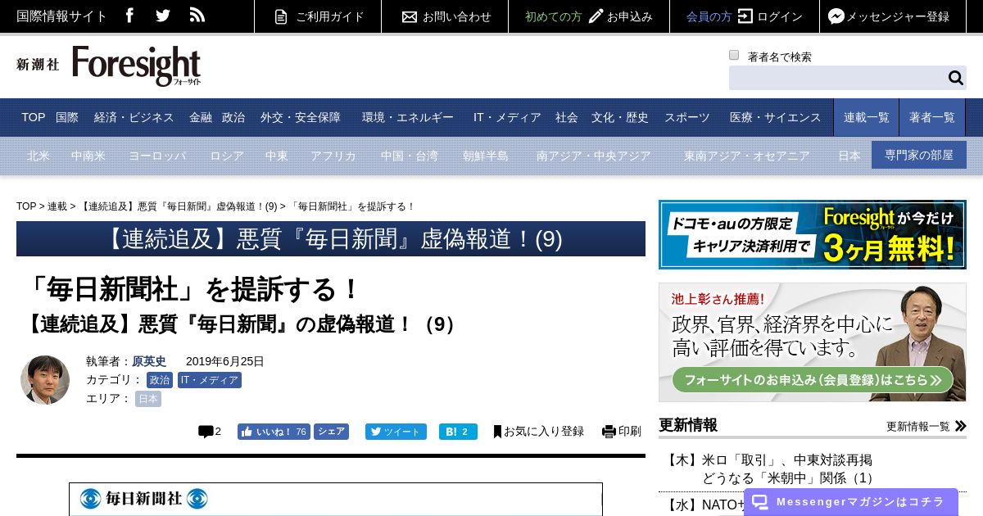
Task: Select 中南米 region tab
Action: [88, 156]
